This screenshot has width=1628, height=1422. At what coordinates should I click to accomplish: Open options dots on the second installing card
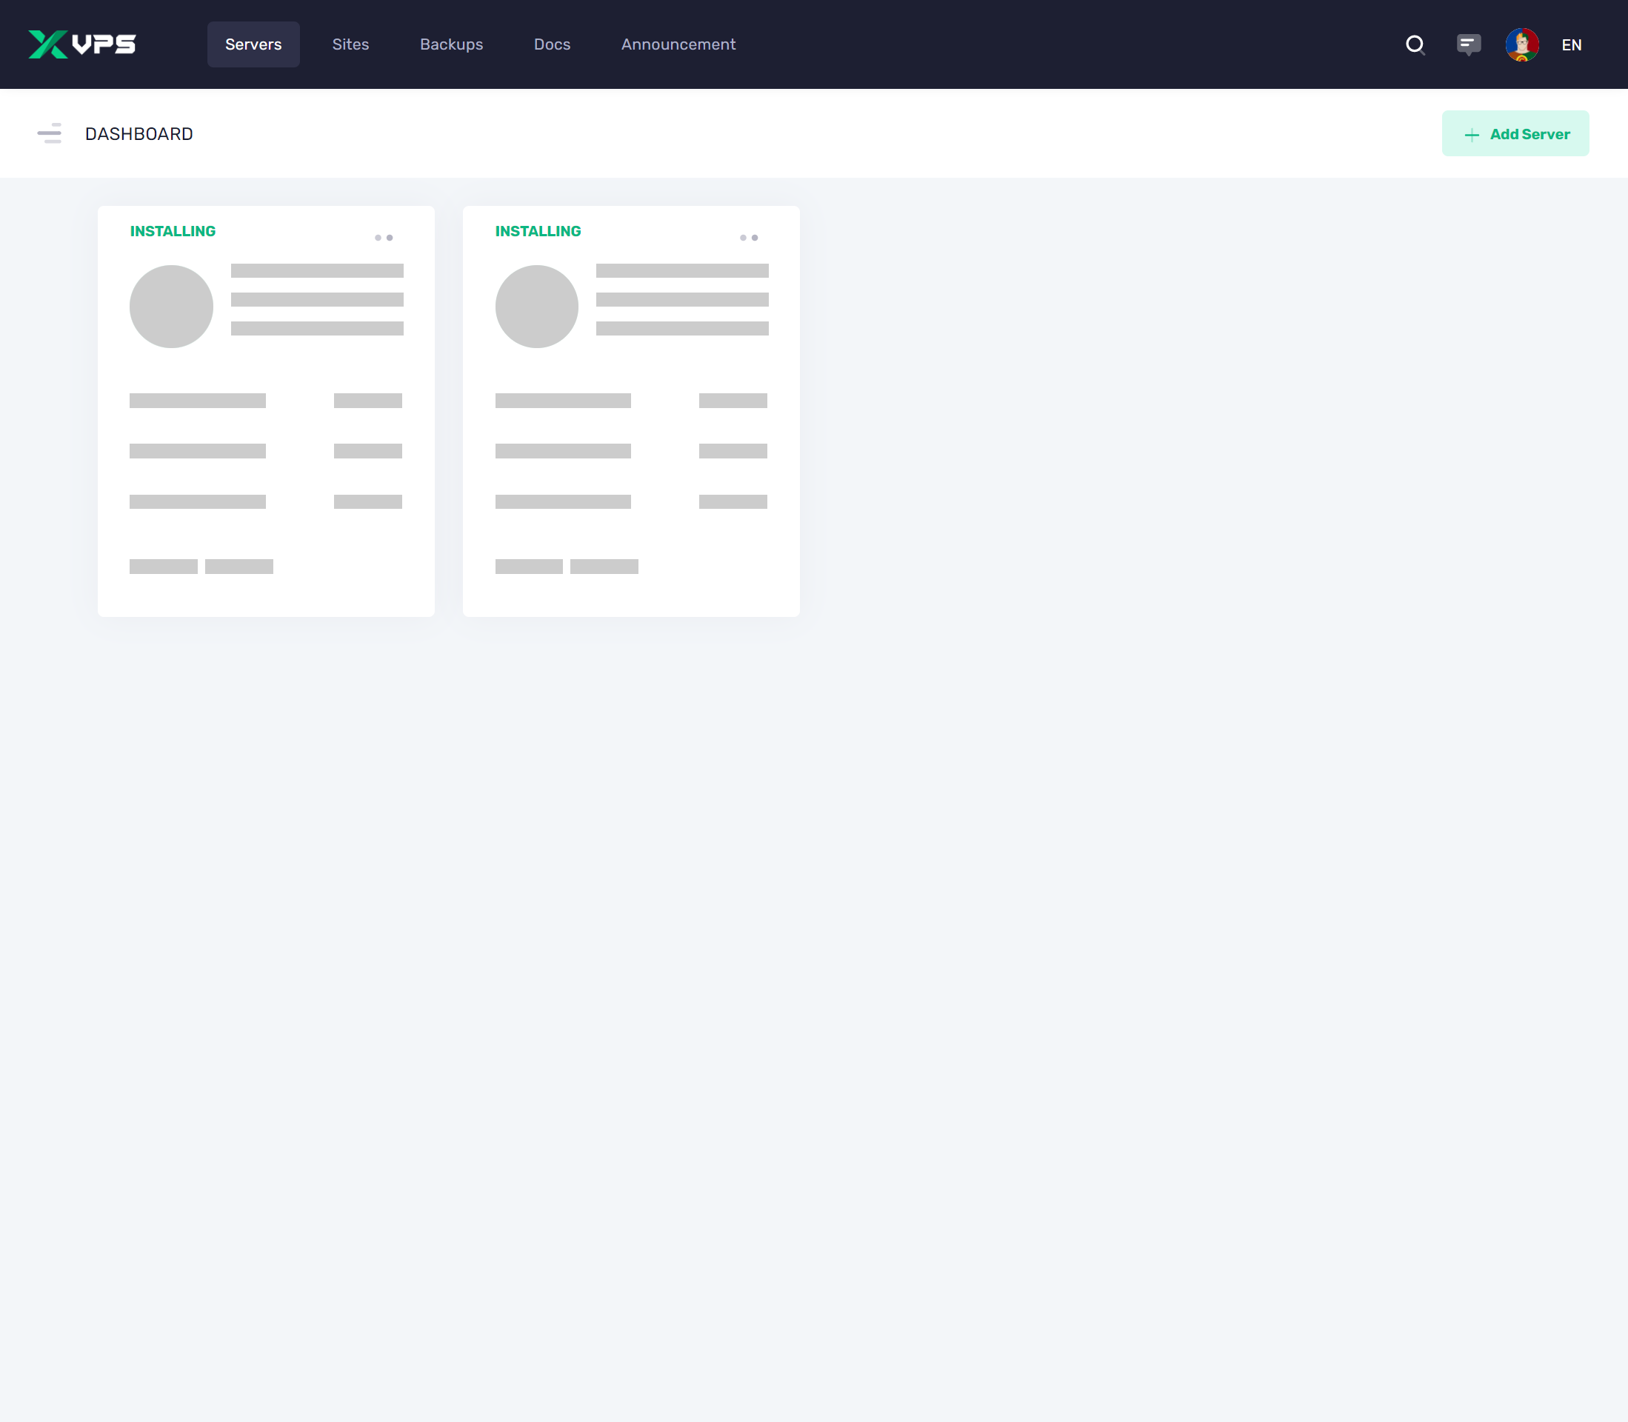747,236
